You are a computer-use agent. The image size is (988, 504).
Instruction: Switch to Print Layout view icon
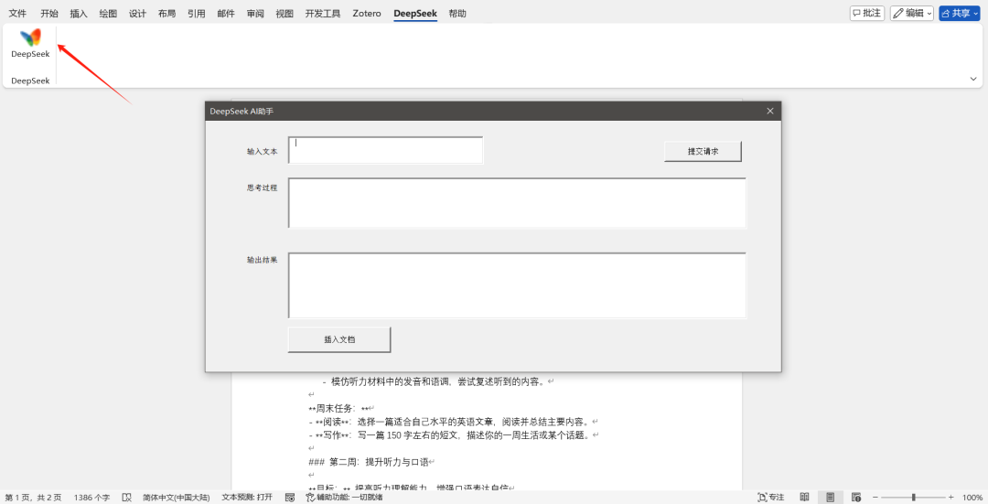[831, 497]
